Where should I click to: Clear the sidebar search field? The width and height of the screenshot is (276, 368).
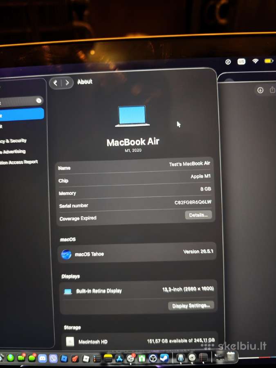[x=39, y=101]
